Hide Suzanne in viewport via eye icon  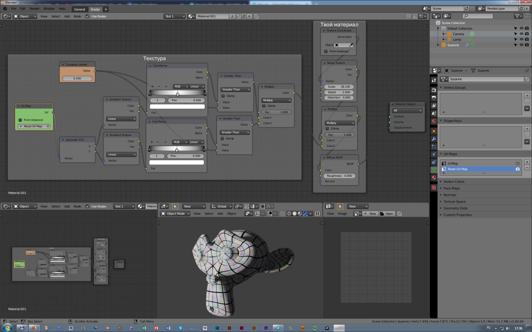(x=521, y=45)
